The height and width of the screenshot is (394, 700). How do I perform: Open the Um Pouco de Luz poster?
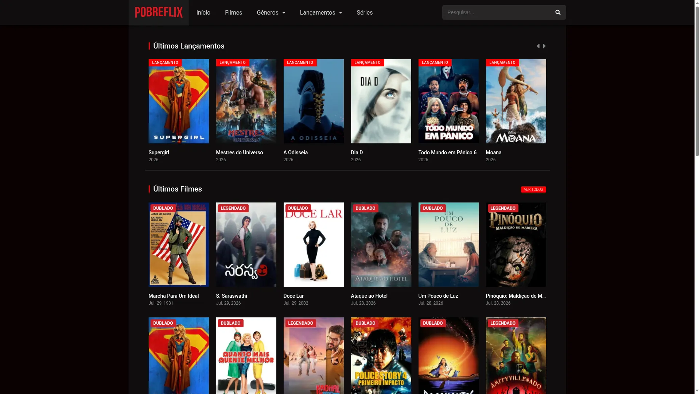click(448, 244)
